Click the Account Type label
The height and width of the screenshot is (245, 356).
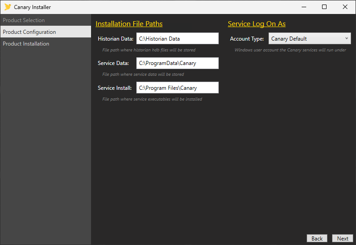[x=247, y=39]
